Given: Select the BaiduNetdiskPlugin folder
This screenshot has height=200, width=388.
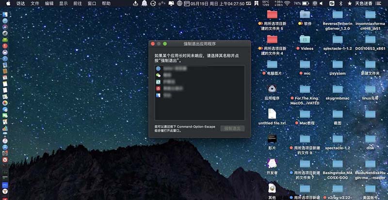Looking at the screenshot, I should tap(370, 164).
